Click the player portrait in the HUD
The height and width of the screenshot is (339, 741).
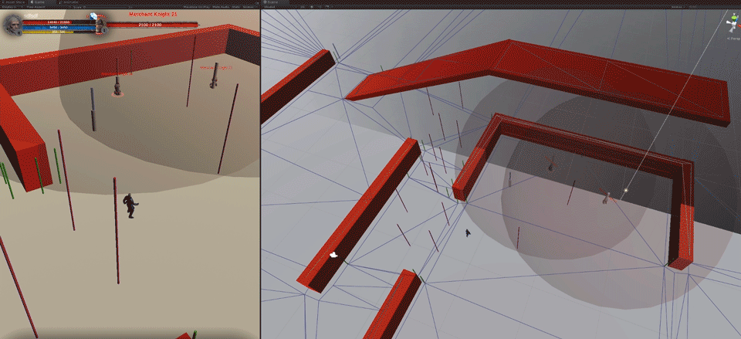12,25
